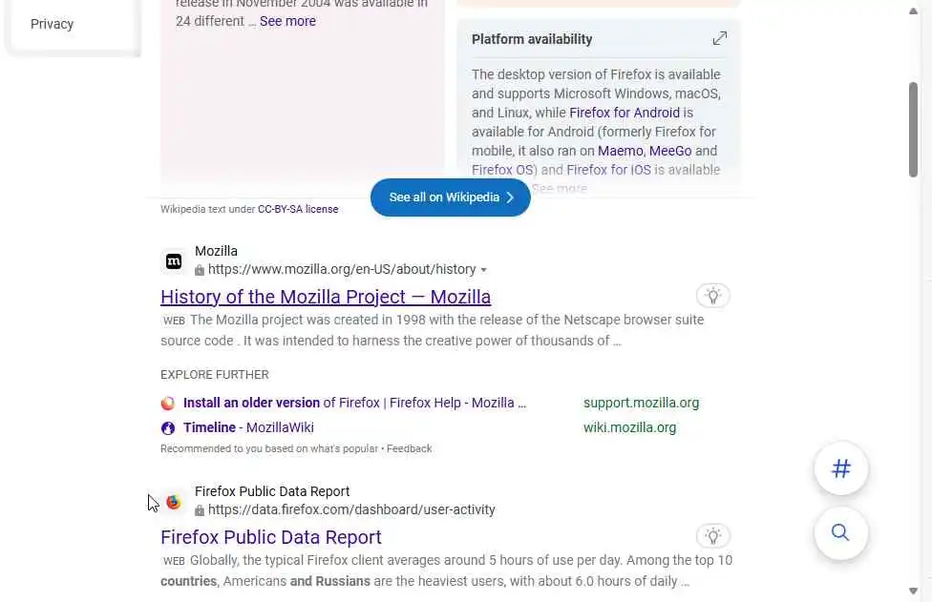The width and height of the screenshot is (932, 602).
Task: Follow the CC-BY-SA license link
Action: point(298,209)
